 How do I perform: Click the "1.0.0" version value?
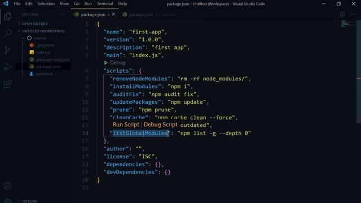pos(149,39)
